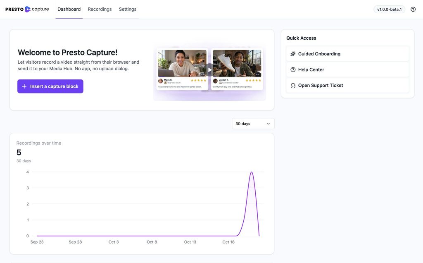Click the Sep 28 axis label
Viewport: 423px width, 263px height.
pos(75,242)
